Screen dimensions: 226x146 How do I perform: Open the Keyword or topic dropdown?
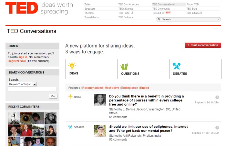[35, 84]
